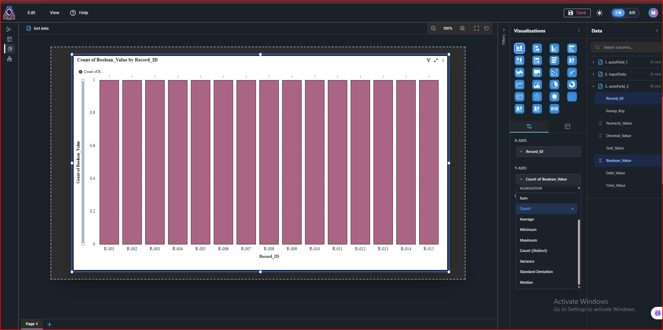This screenshot has width=663, height=330.
Task: Select the Average aggregation option
Action: pos(527,219)
